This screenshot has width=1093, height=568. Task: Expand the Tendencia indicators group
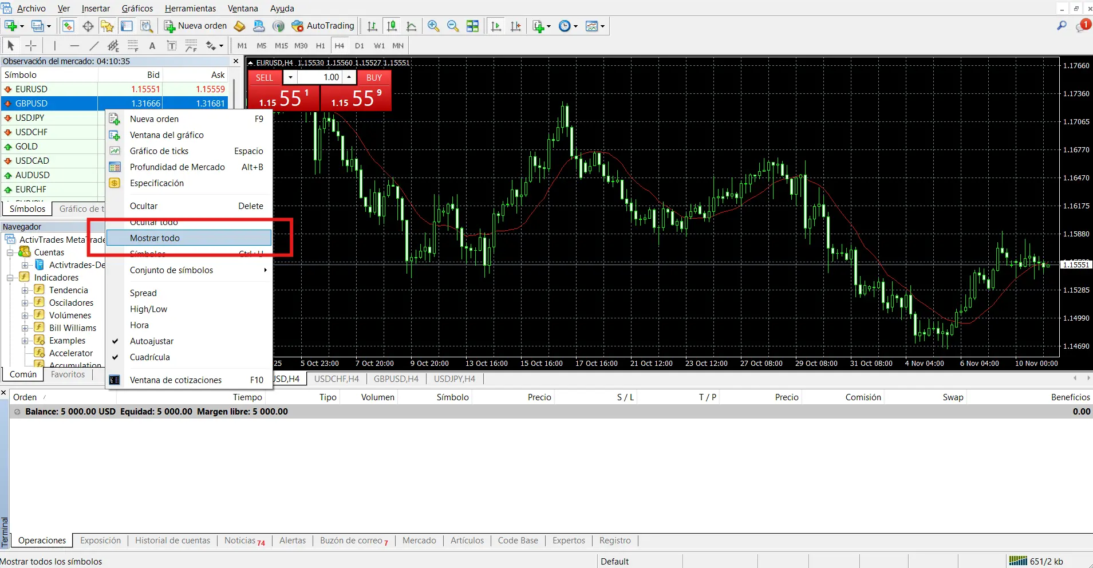pos(25,290)
